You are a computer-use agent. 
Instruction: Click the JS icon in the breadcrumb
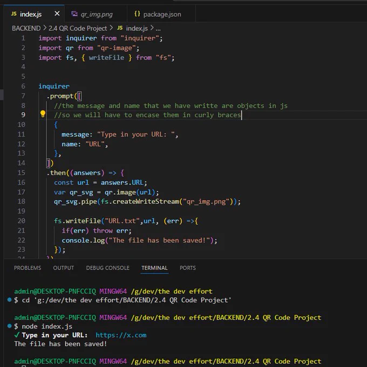120,28
